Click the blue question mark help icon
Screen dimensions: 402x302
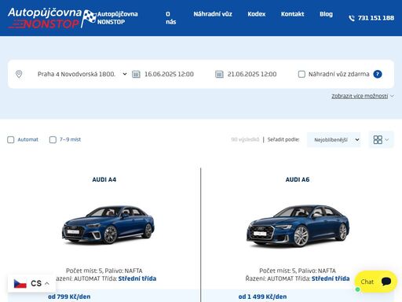(x=378, y=74)
